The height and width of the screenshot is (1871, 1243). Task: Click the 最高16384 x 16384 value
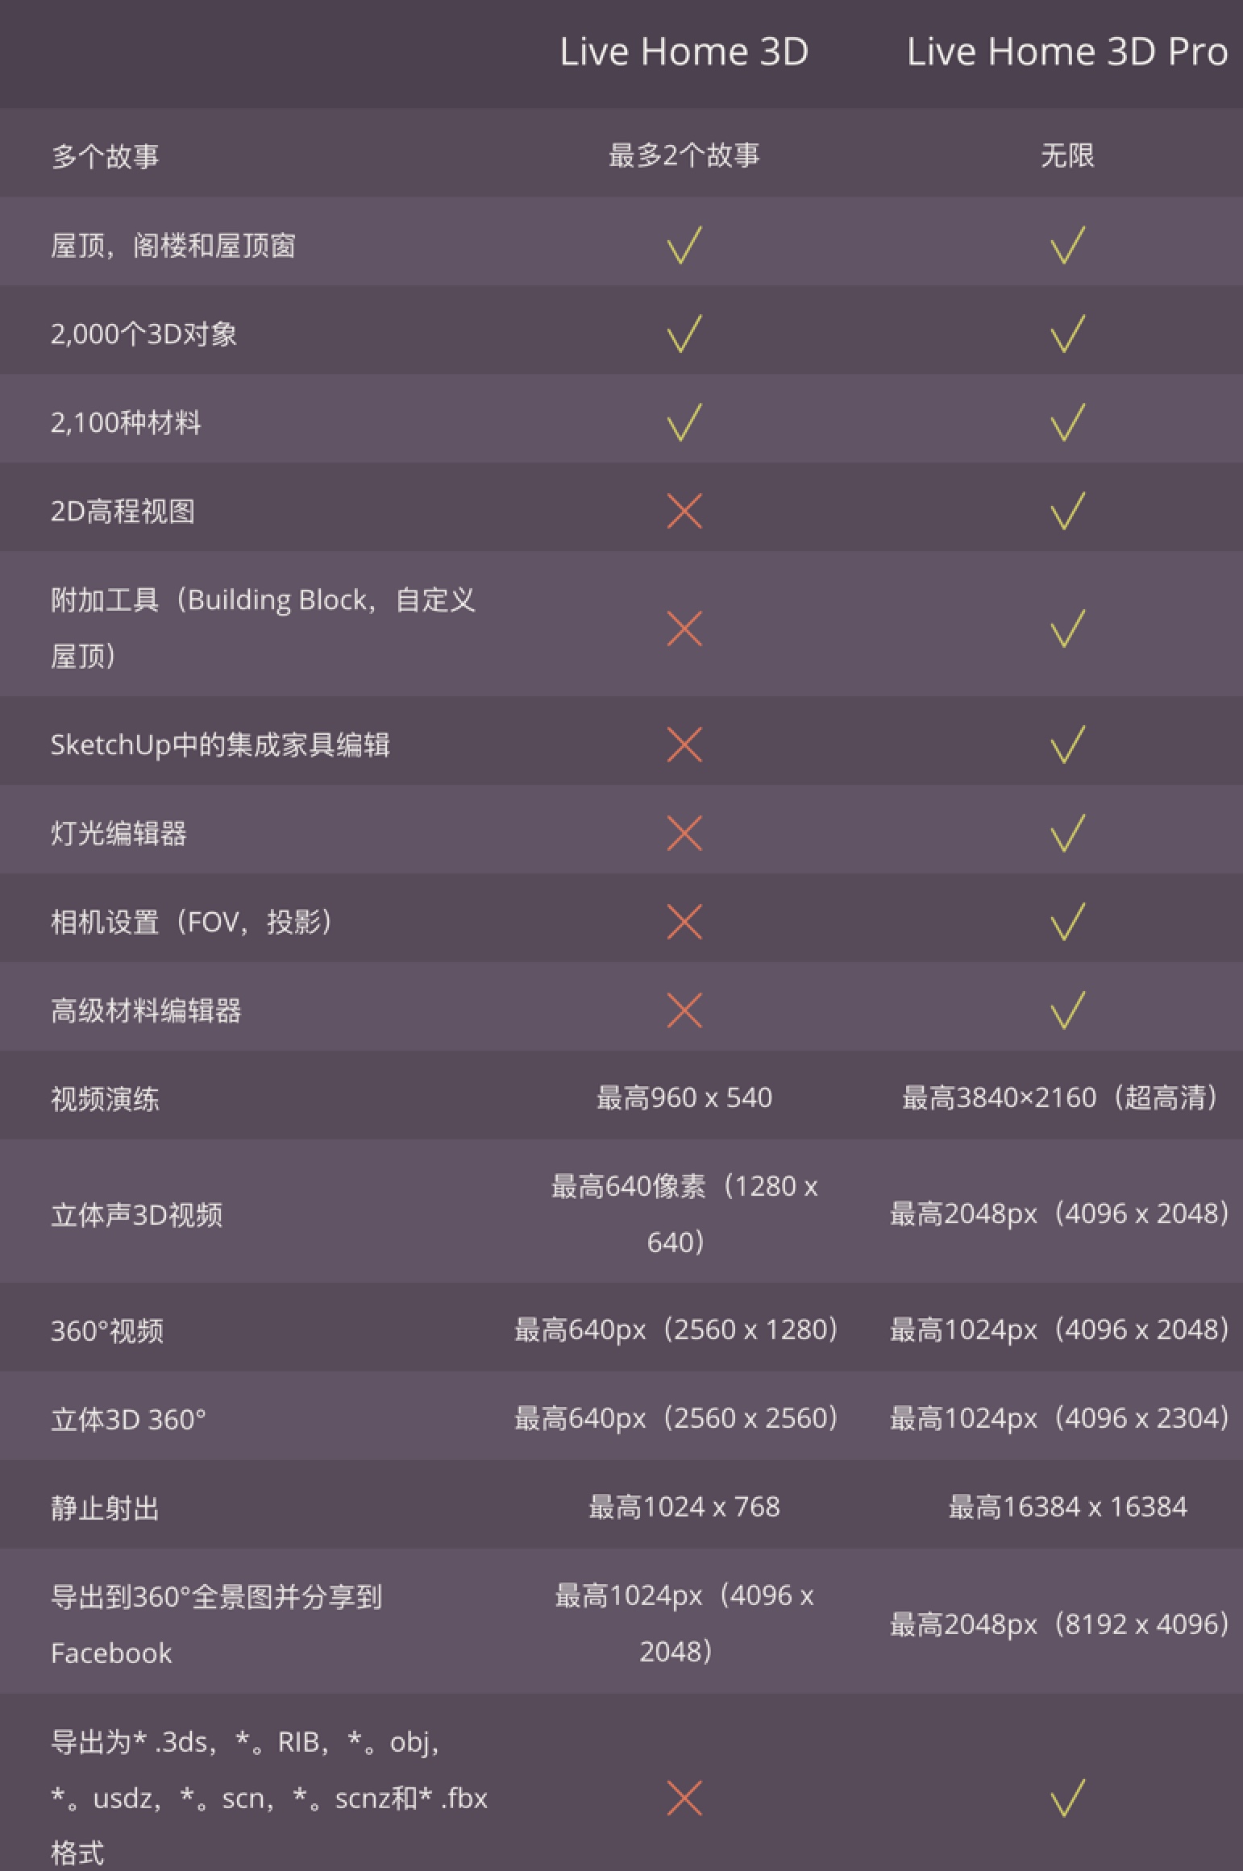[1067, 1507]
